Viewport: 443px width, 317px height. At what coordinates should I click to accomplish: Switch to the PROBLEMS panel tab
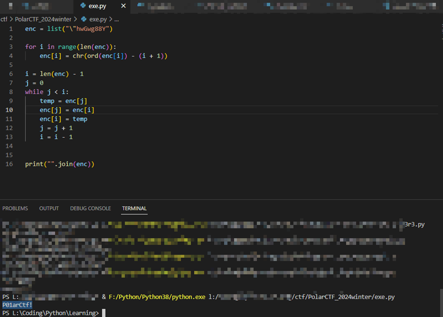point(15,208)
